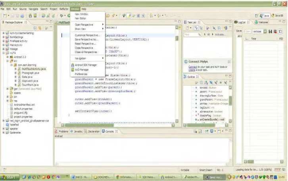Image resolution: width=288 pixels, height=181 pixels.
Task: Switch to Java EE perspective button
Action: tap(277, 16)
